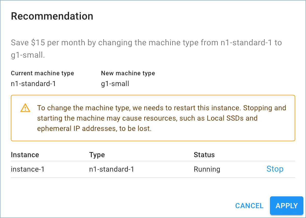Image resolution: width=306 pixels, height=218 pixels.
Task: Click the Instance column header
Action: click(x=25, y=155)
